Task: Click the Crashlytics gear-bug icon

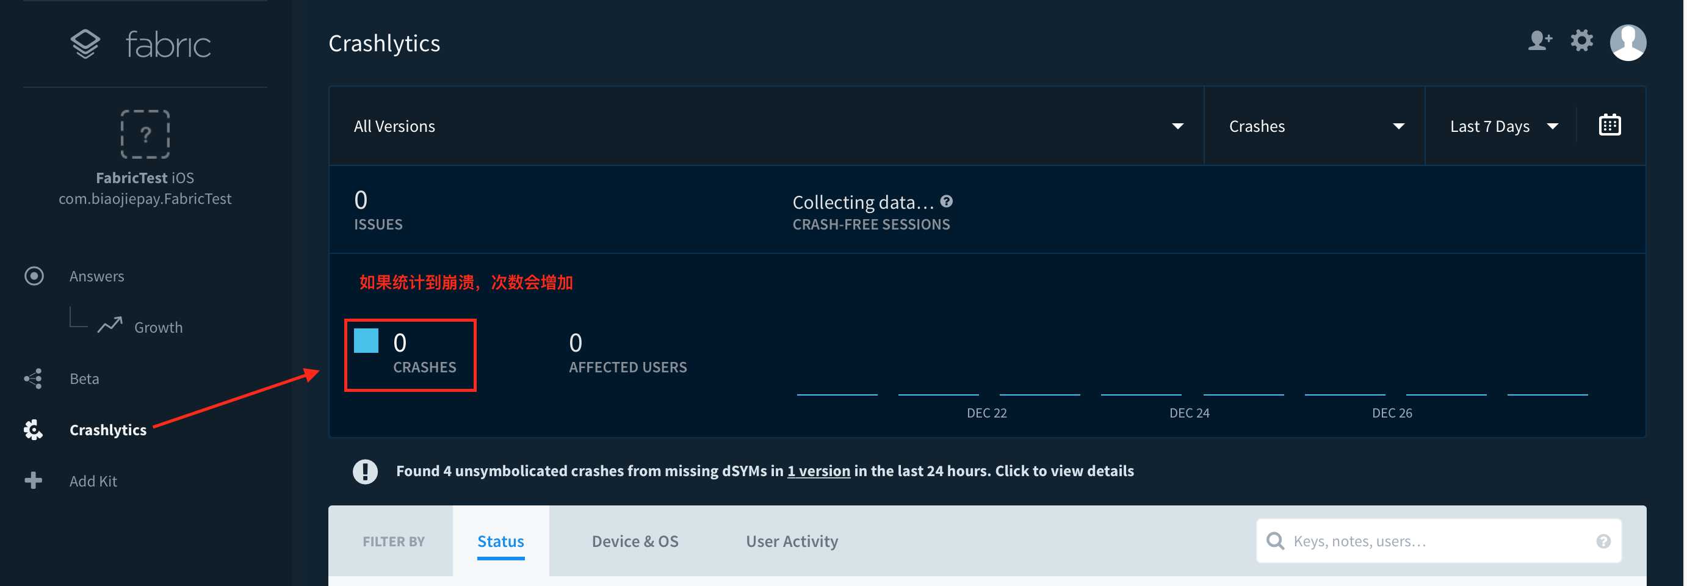Action: (x=34, y=430)
